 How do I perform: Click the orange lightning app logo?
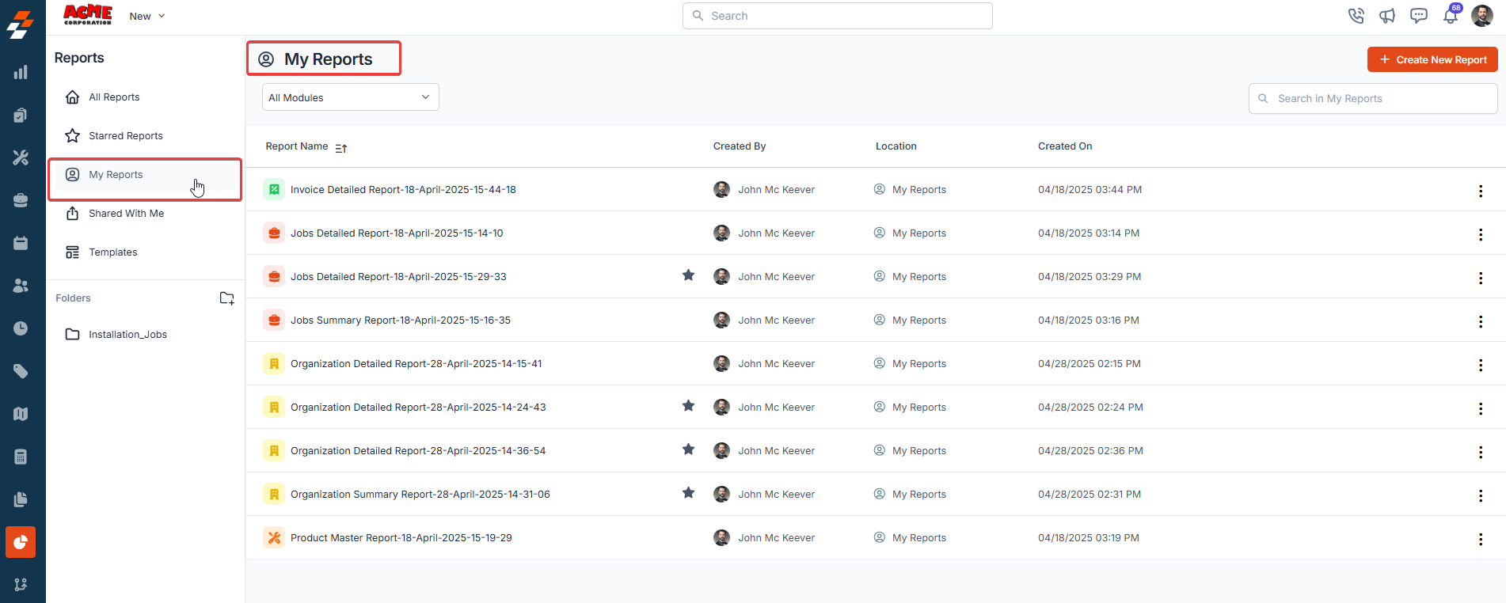coord(21,25)
